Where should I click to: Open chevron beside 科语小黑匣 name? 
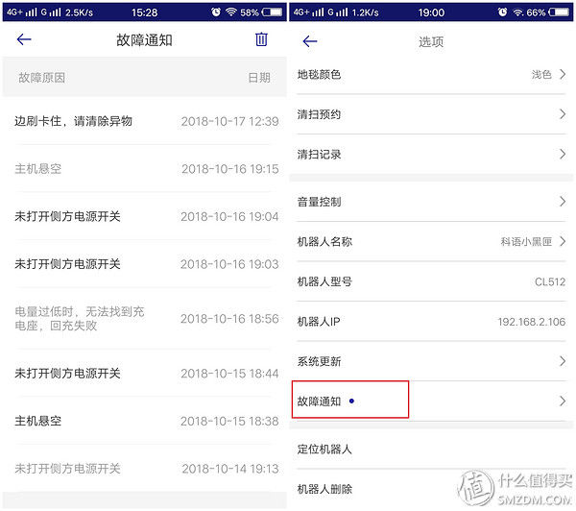[x=563, y=241]
